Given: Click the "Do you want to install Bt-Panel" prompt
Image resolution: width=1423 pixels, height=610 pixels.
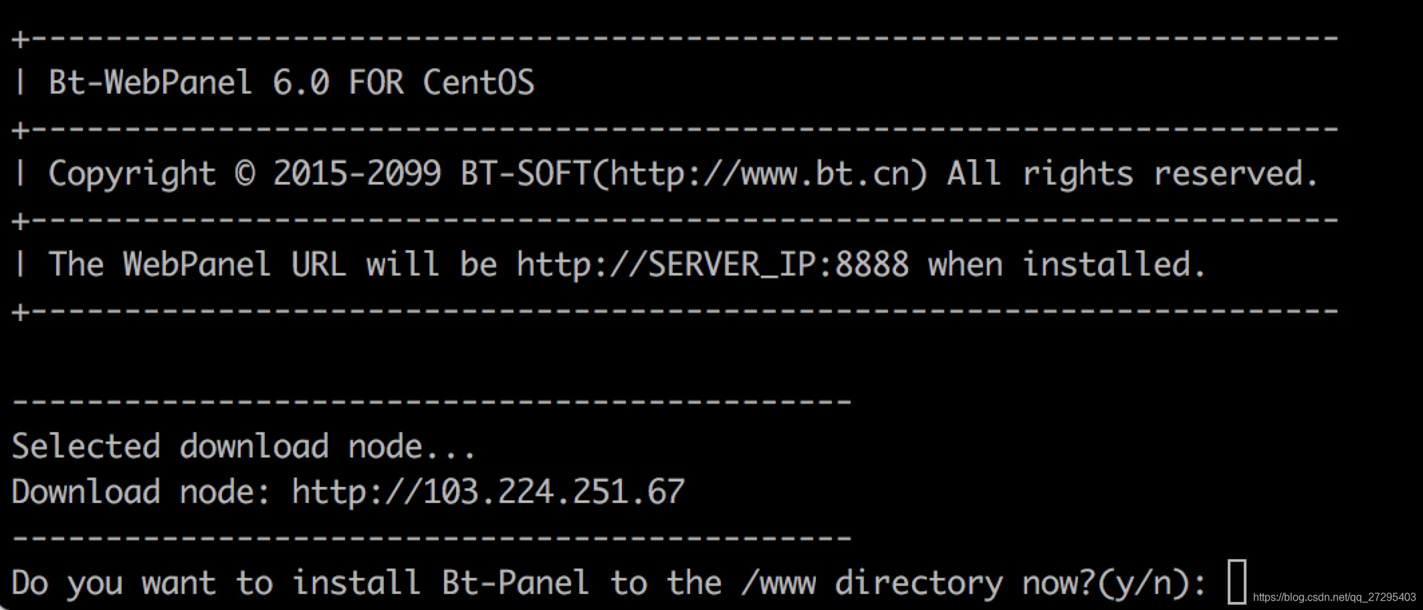Looking at the screenshot, I should point(300,582).
